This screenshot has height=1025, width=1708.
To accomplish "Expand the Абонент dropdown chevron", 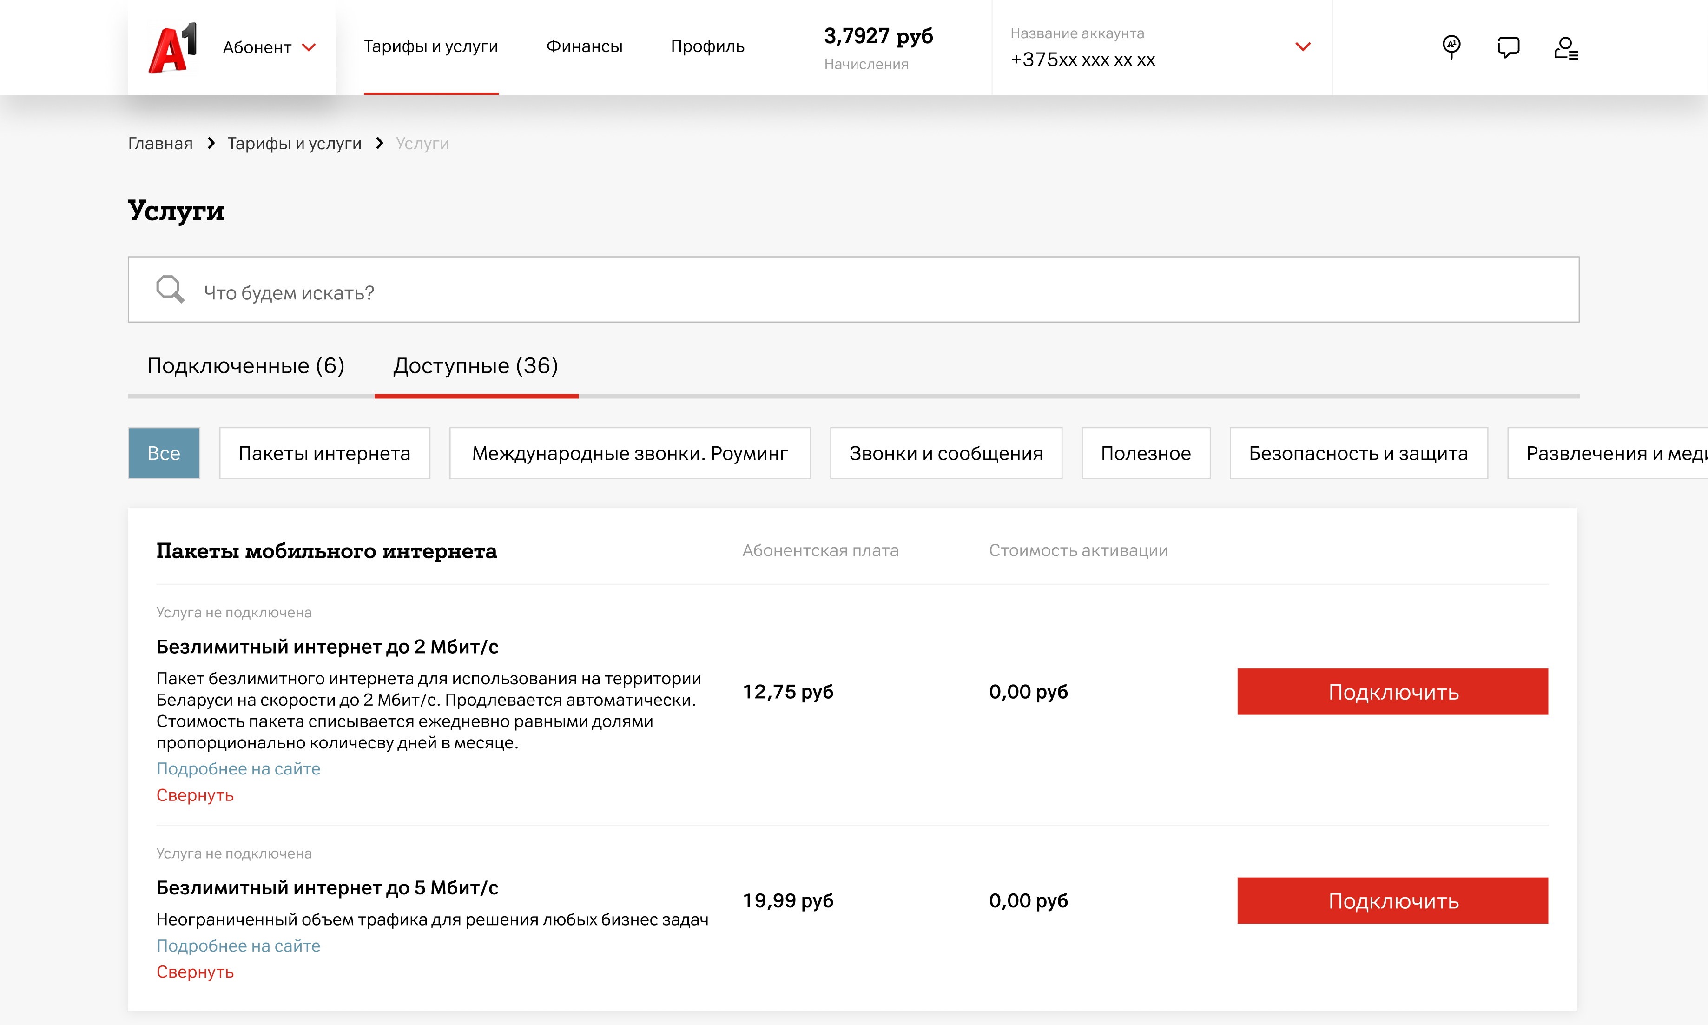I will pos(309,48).
